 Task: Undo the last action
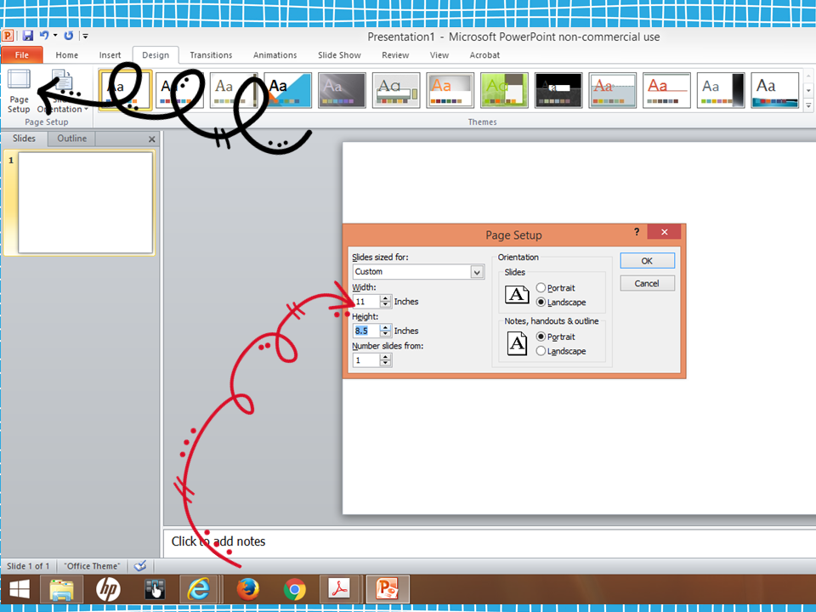(44, 36)
